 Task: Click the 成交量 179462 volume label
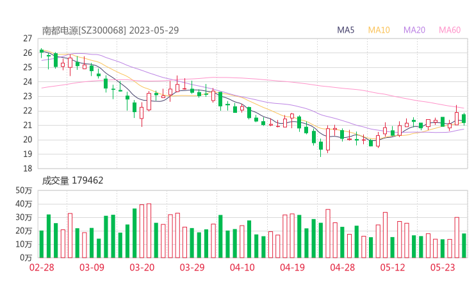72,181
